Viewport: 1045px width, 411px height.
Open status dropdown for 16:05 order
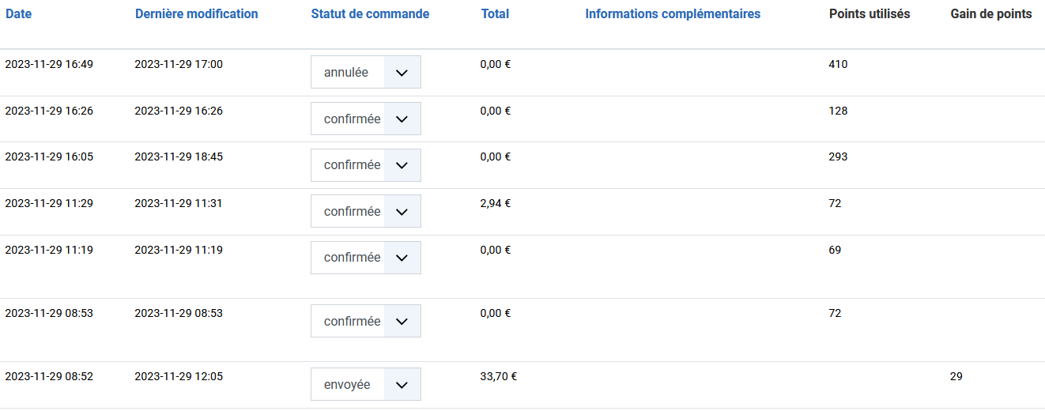coord(365,165)
